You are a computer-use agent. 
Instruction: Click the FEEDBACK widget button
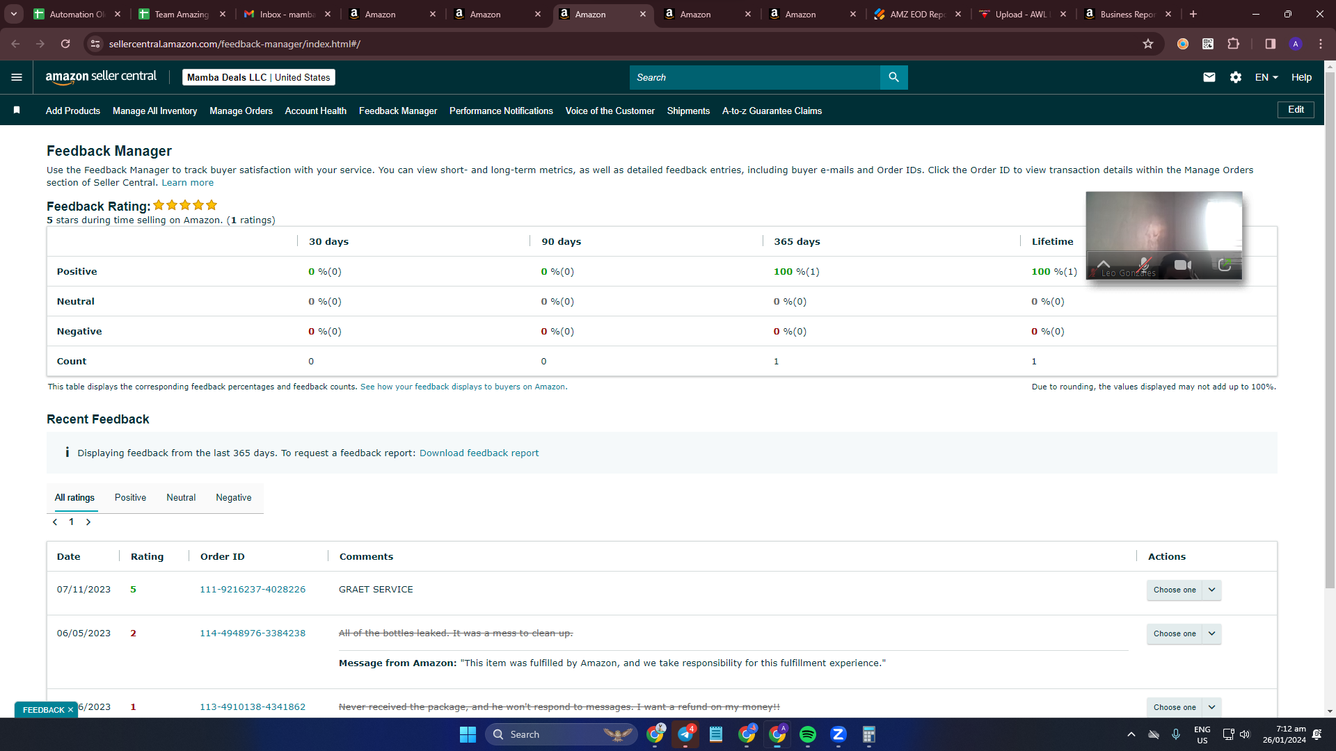pos(43,710)
